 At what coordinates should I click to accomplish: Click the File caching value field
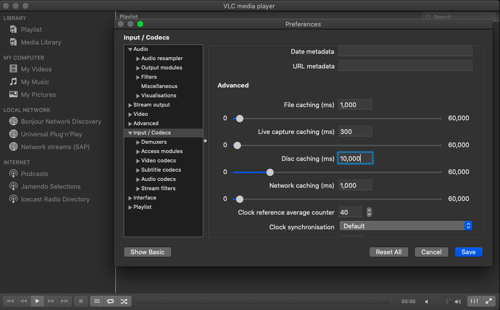point(355,105)
